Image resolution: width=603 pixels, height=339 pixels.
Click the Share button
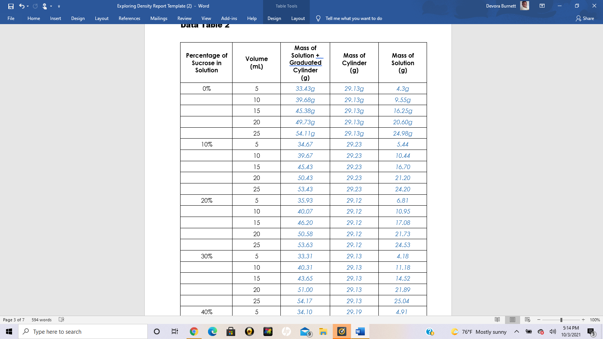click(585, 18)
